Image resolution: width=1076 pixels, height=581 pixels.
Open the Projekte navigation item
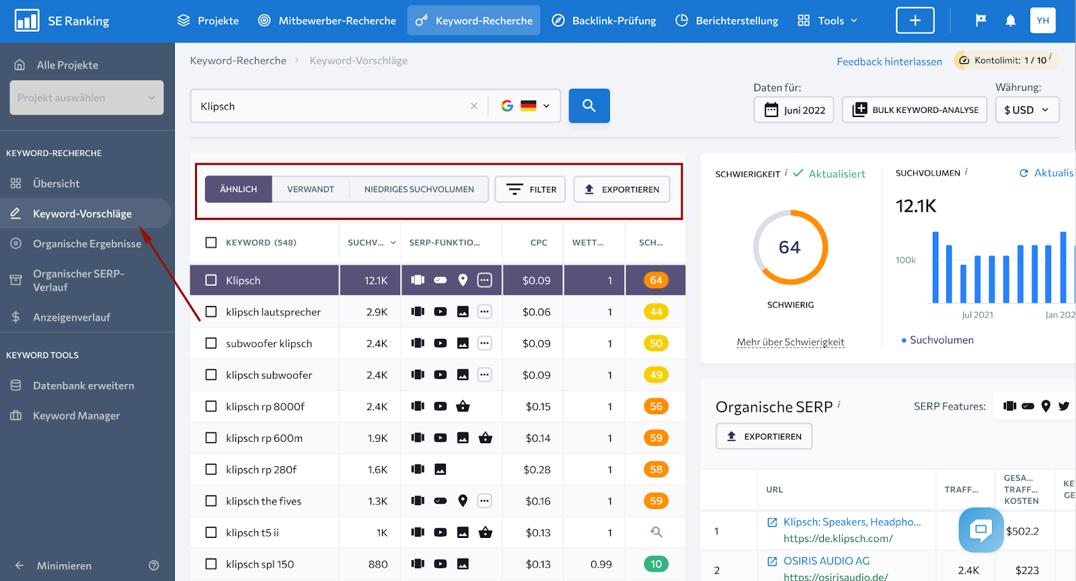[208, 21]
